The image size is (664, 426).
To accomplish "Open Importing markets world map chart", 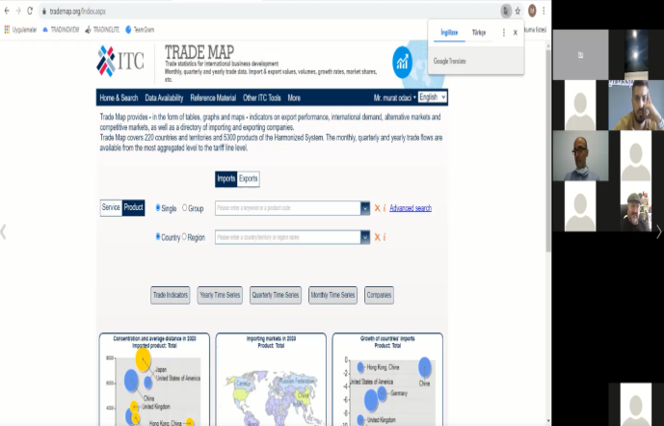I will coord(271,380).
